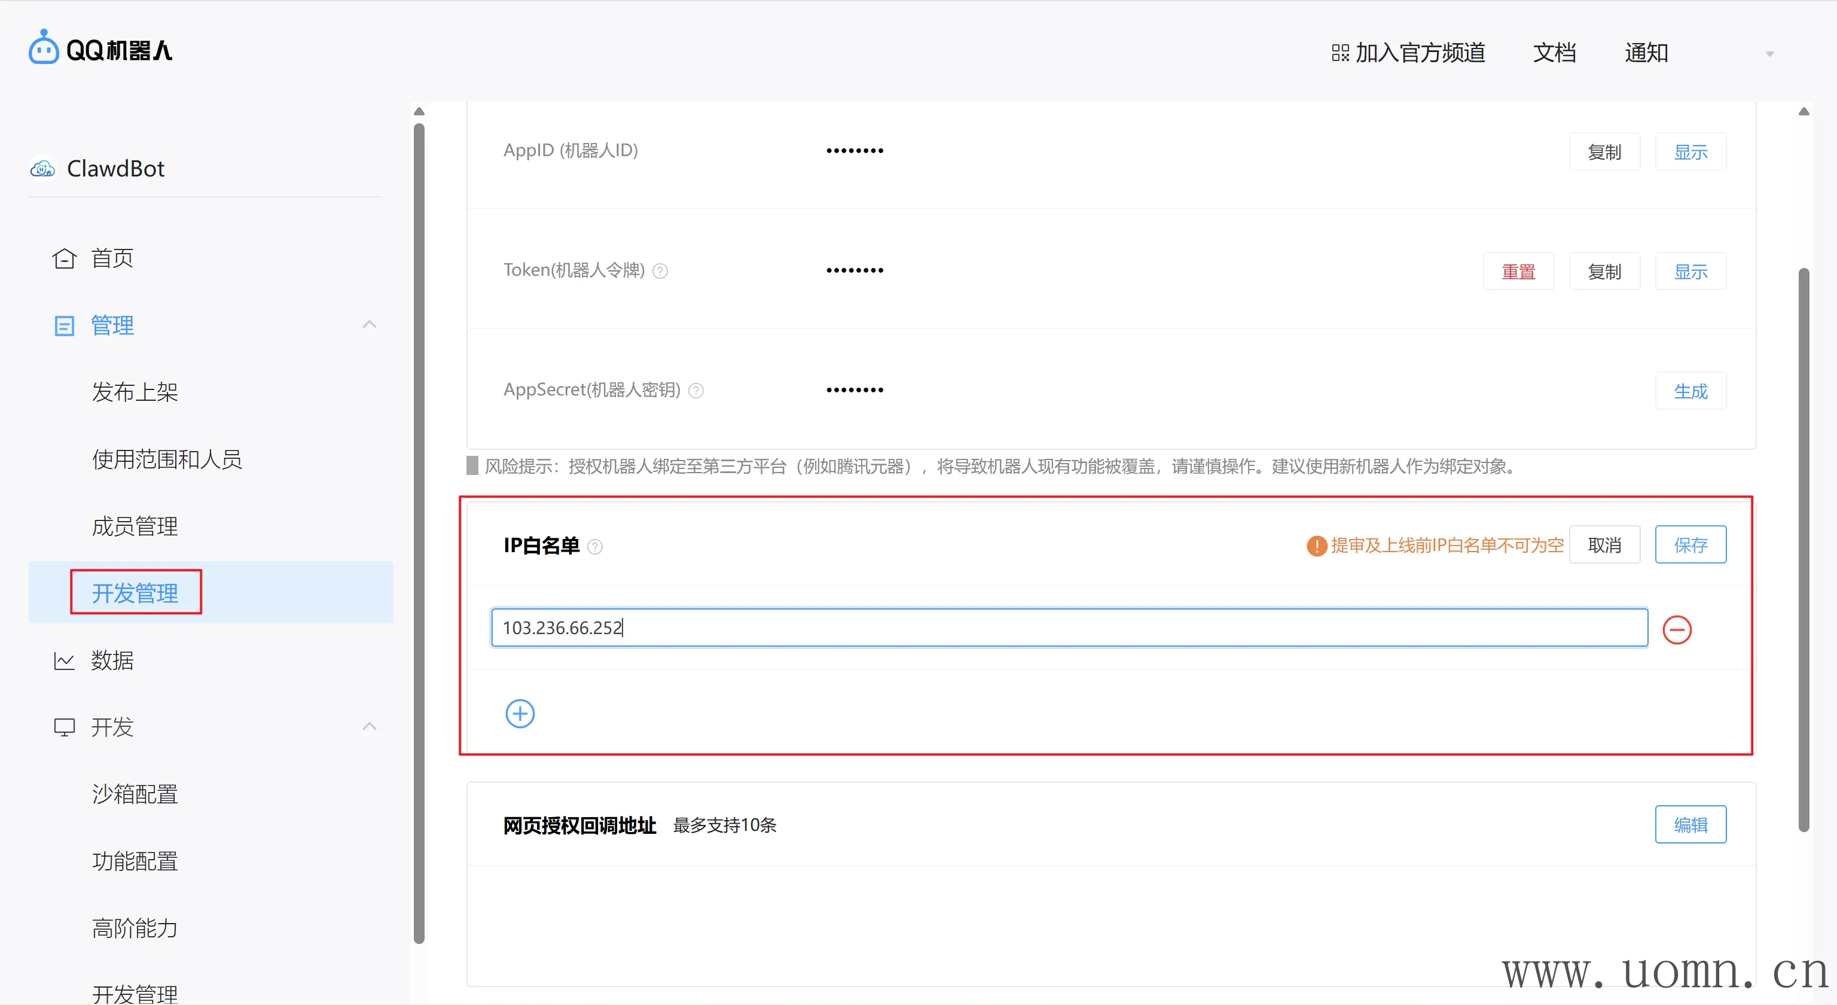Save the IP whitelist with 保存

pos(1690,545)
